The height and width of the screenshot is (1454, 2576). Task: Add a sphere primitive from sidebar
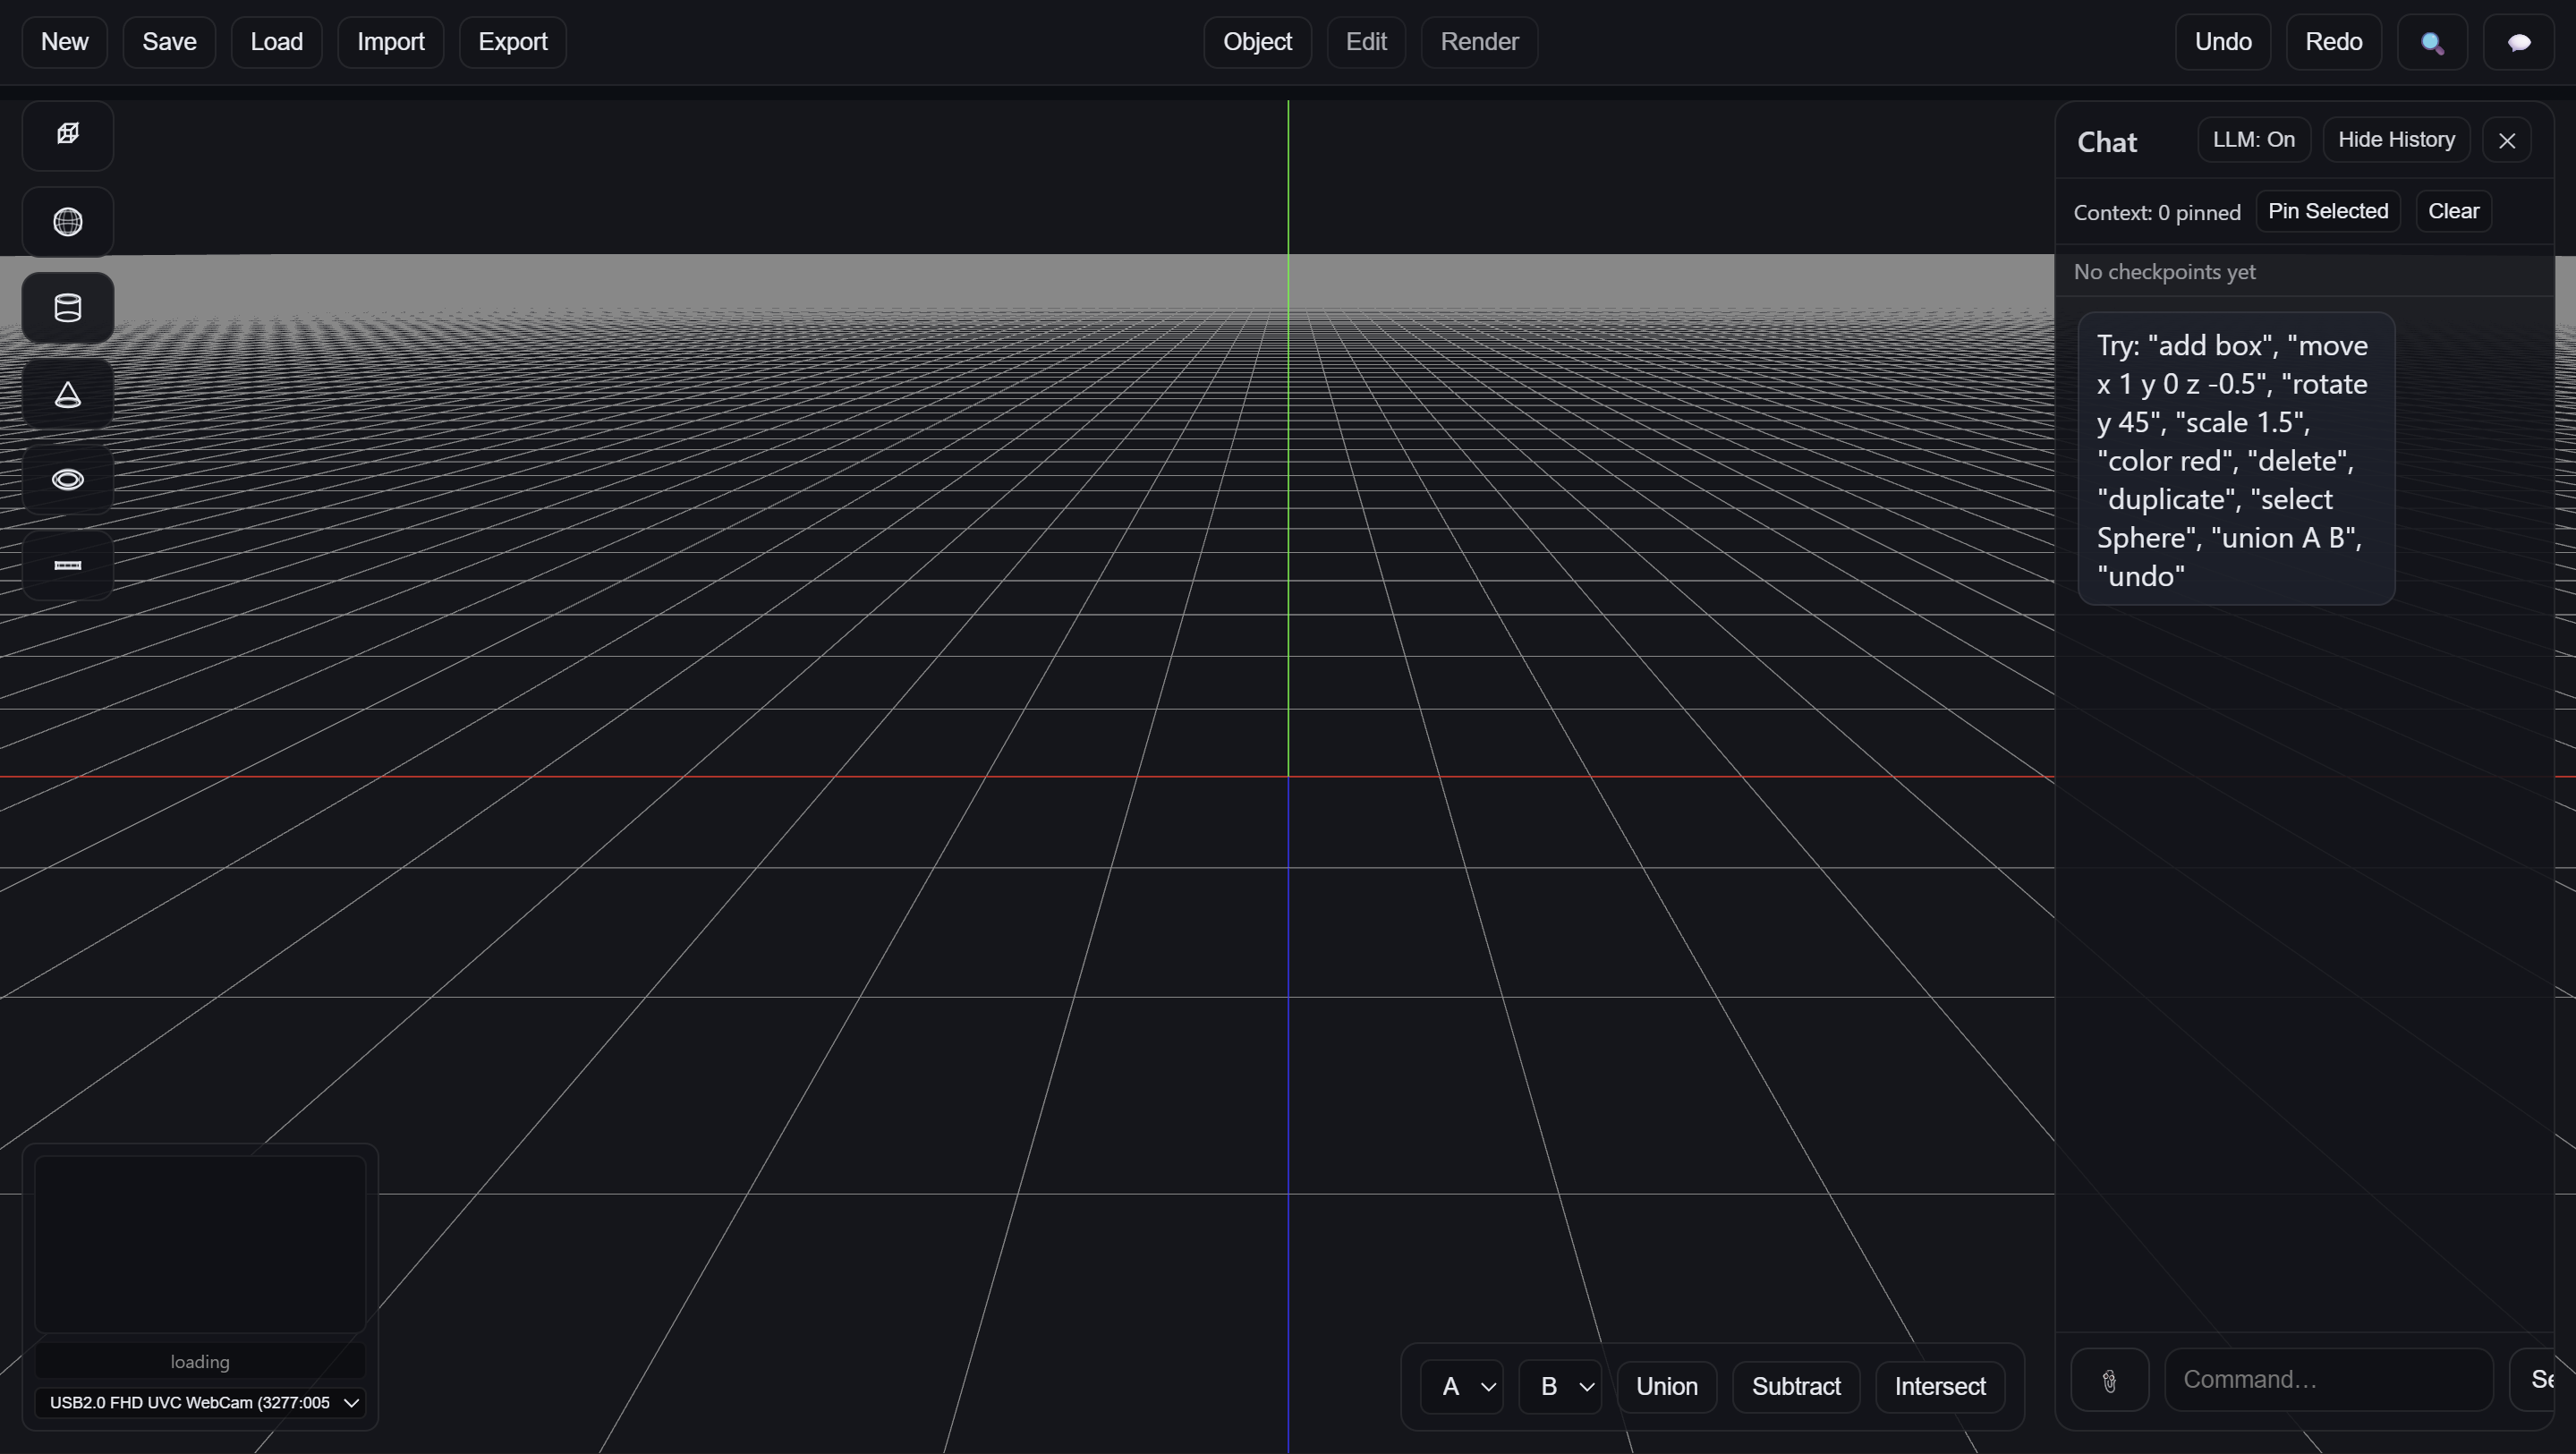tap(67, 221)
